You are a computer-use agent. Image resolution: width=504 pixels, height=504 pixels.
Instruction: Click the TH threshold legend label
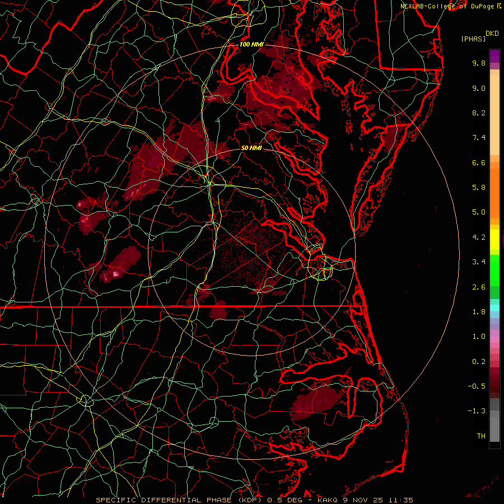pos(481,436)
